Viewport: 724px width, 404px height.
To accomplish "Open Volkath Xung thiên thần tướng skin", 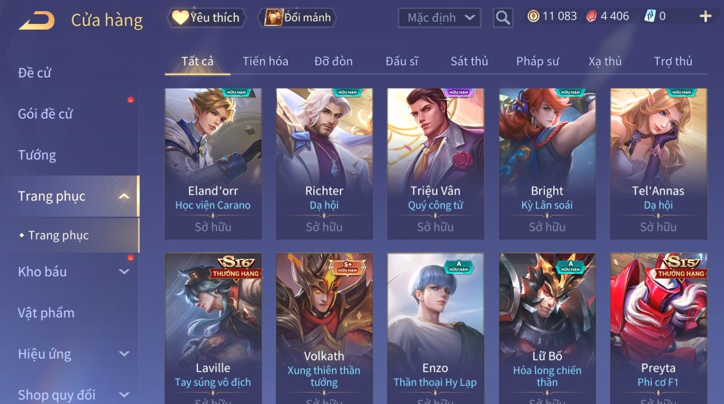I will click(x=324, y=328).
